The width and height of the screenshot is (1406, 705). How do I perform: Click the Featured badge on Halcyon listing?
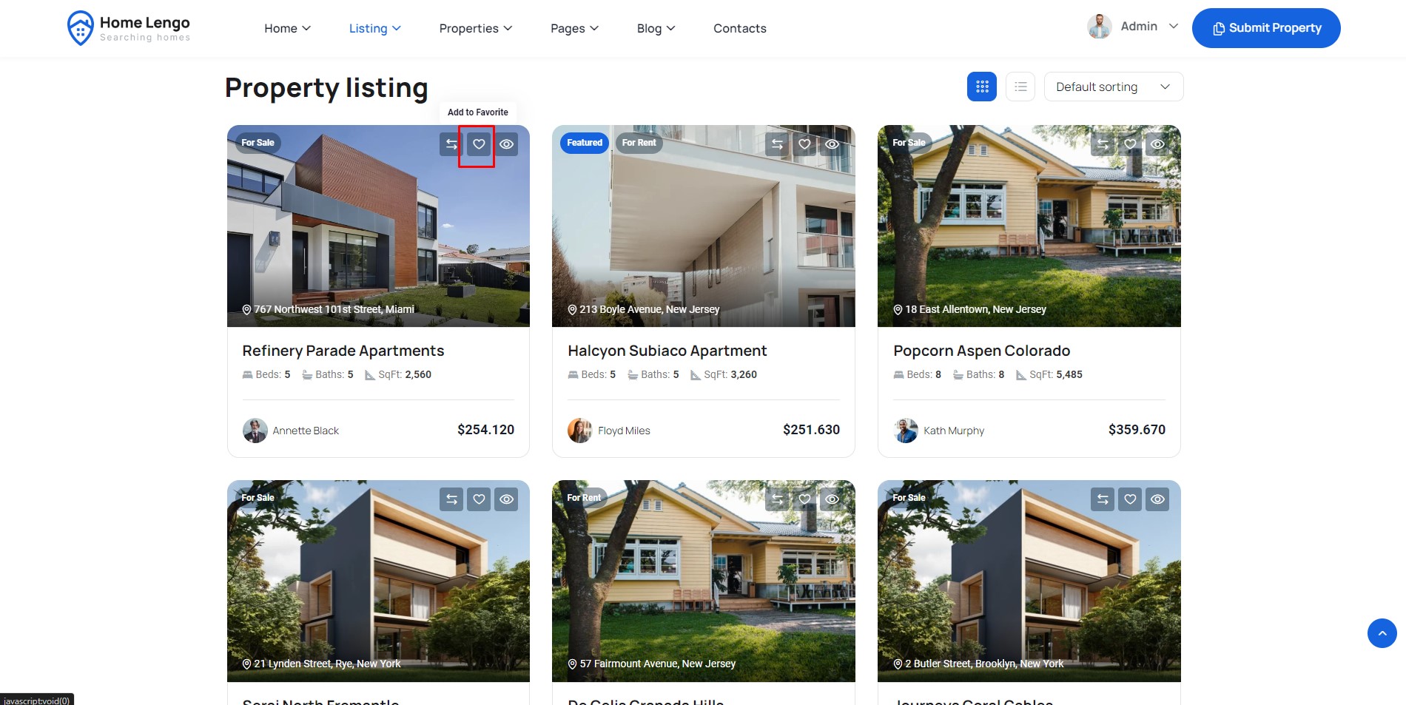585,143
